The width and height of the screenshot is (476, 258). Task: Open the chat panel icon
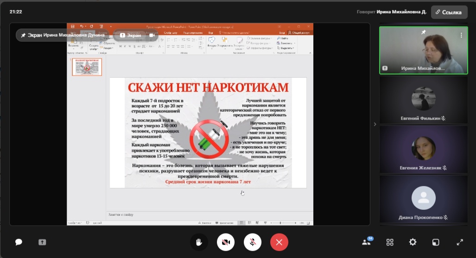19,242
